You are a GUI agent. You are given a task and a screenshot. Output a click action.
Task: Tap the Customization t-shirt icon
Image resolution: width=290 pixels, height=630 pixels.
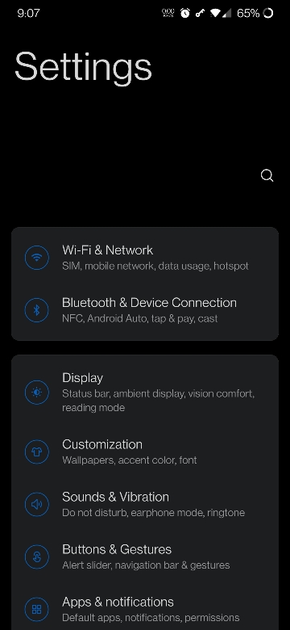pyautogui.click(x=37, y=452)
